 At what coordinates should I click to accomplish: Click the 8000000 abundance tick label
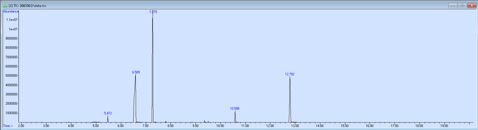point(12,48)
